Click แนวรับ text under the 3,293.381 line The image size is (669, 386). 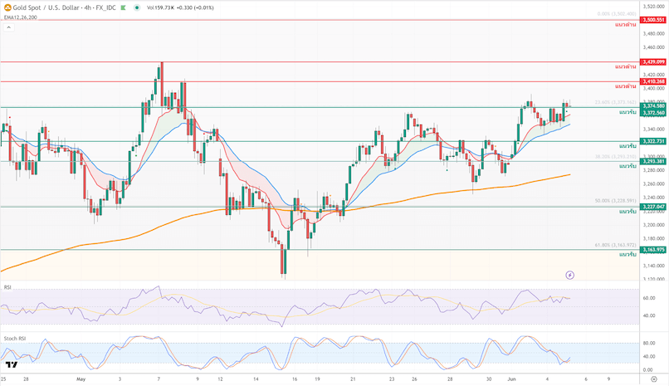(x=627, y=166)
